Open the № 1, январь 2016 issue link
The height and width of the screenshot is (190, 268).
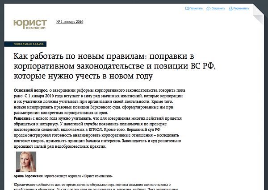[x=70, y=22]
